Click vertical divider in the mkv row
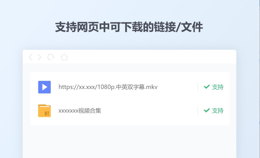260x158 pixels. click(x=198, y=87)
